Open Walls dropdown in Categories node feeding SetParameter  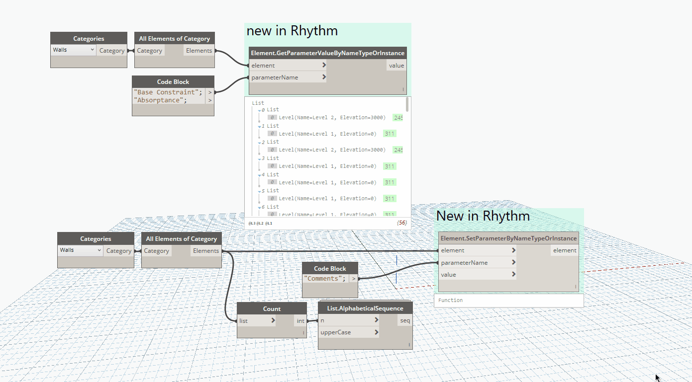tap(81, 250)
